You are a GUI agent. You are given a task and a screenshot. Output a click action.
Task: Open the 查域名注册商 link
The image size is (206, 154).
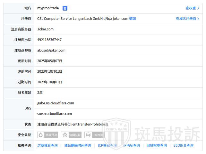coord(187,19)
